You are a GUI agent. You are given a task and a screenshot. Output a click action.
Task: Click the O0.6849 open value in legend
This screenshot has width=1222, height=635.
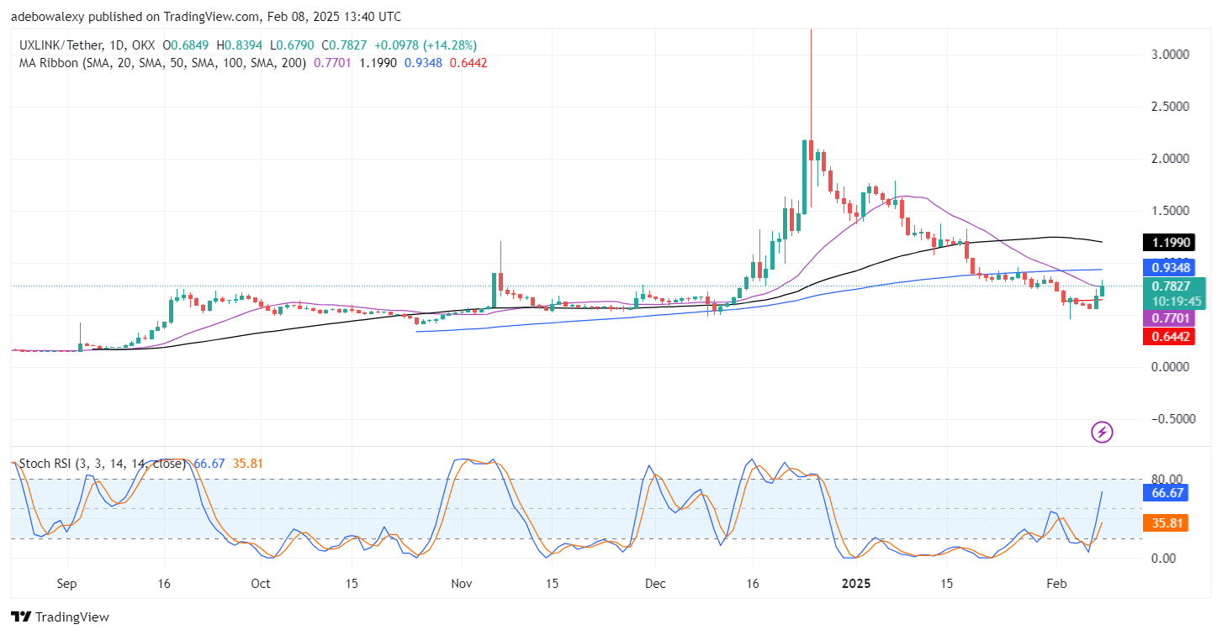(186, 45)
